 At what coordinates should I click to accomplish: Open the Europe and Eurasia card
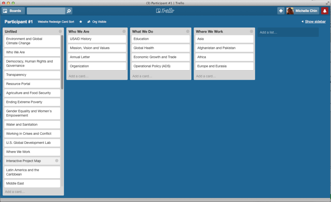224,66
